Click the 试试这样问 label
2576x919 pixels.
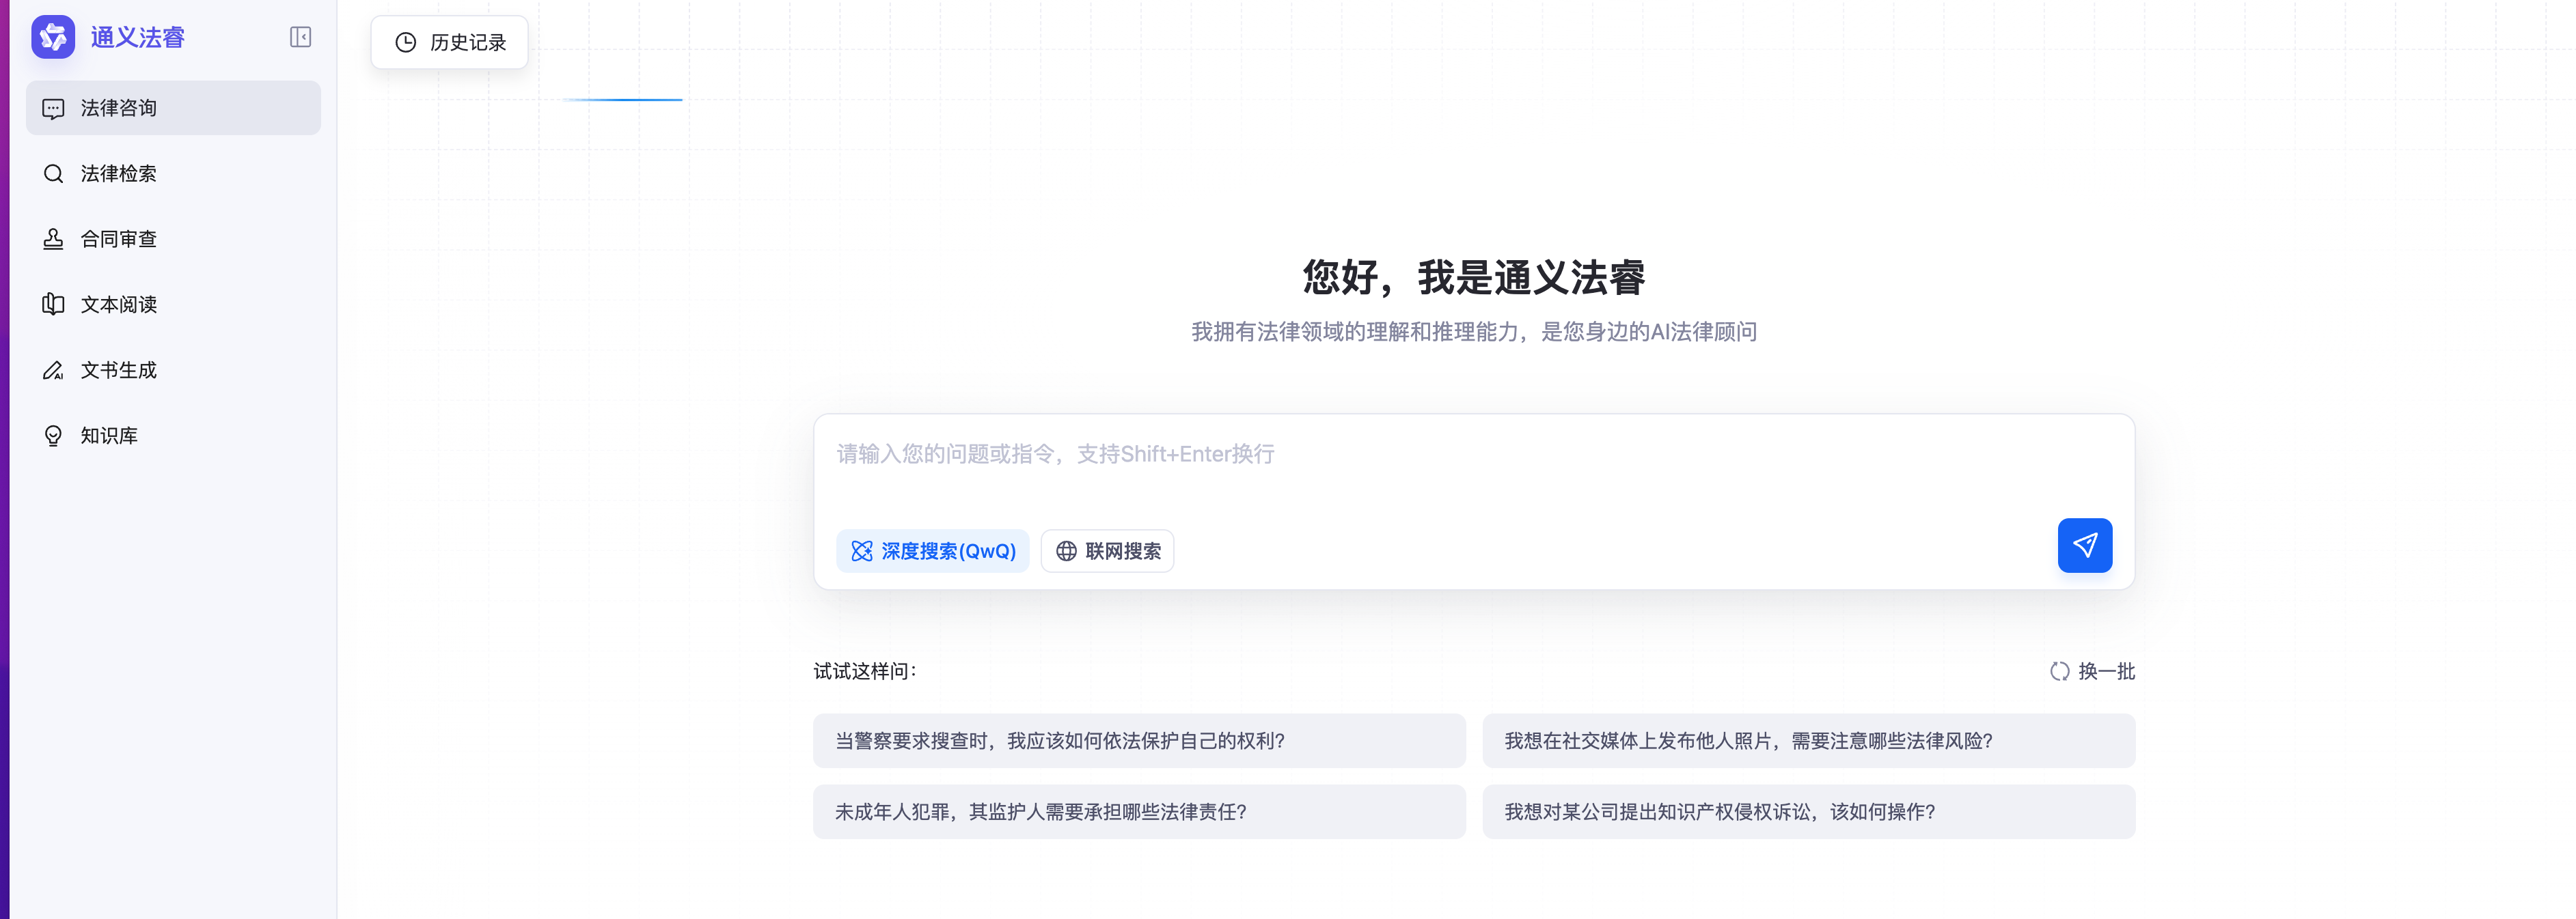click(x=865, y=671)
